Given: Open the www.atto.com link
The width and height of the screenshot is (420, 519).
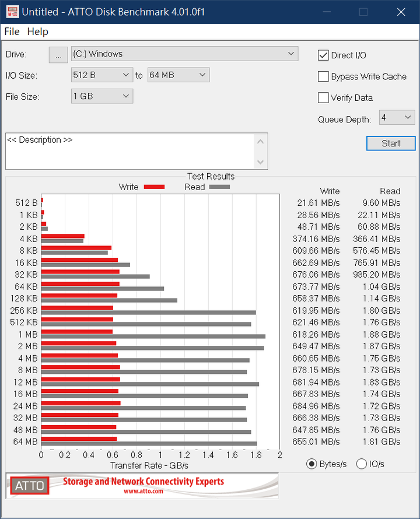Looking at the screenshot, I should click(x=143, y=491).
